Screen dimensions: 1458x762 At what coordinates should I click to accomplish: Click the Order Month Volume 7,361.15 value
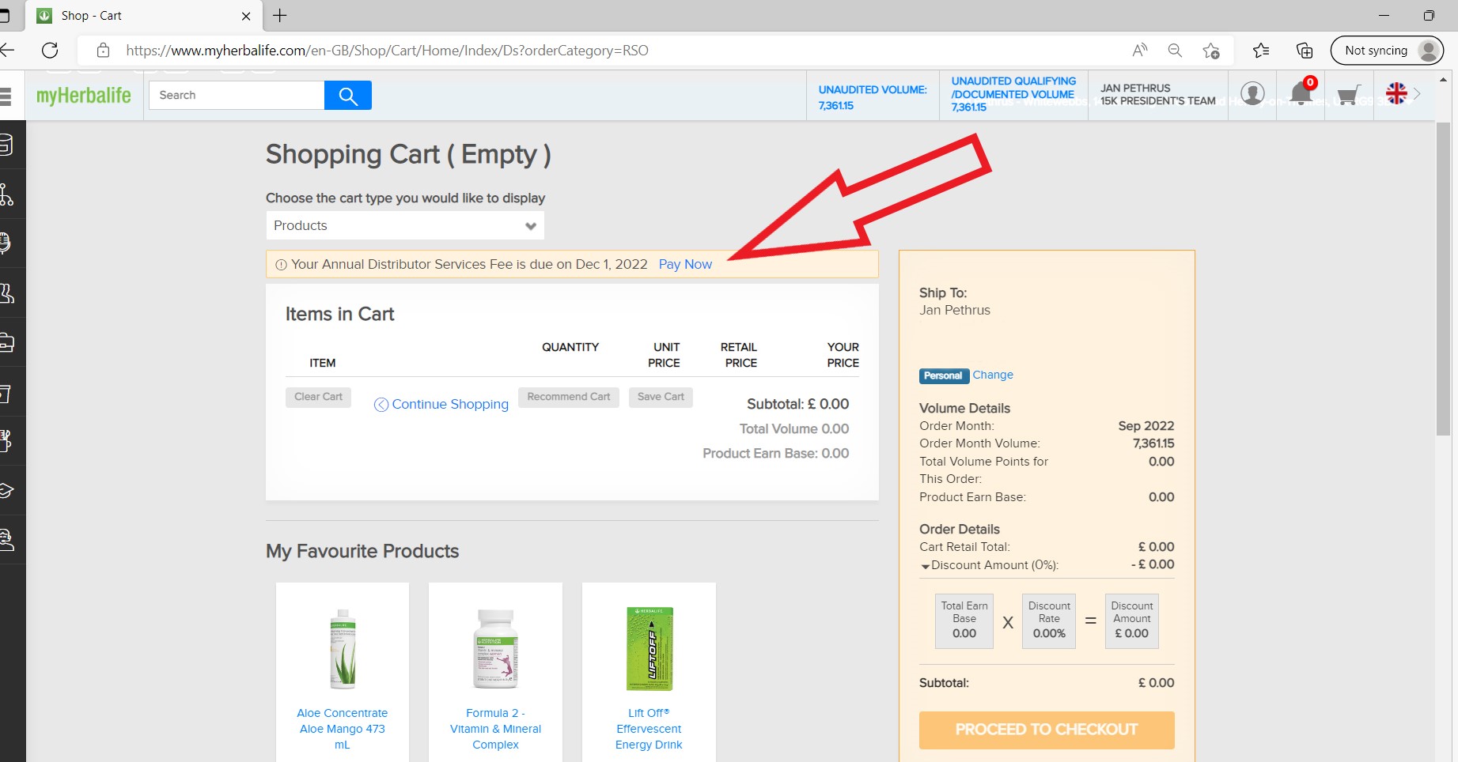[1153, 443]
